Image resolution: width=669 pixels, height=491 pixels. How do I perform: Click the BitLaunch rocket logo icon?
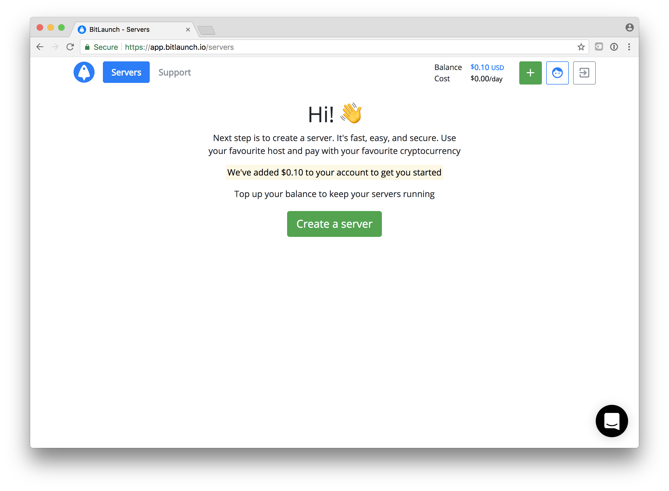tap(84, 73)
